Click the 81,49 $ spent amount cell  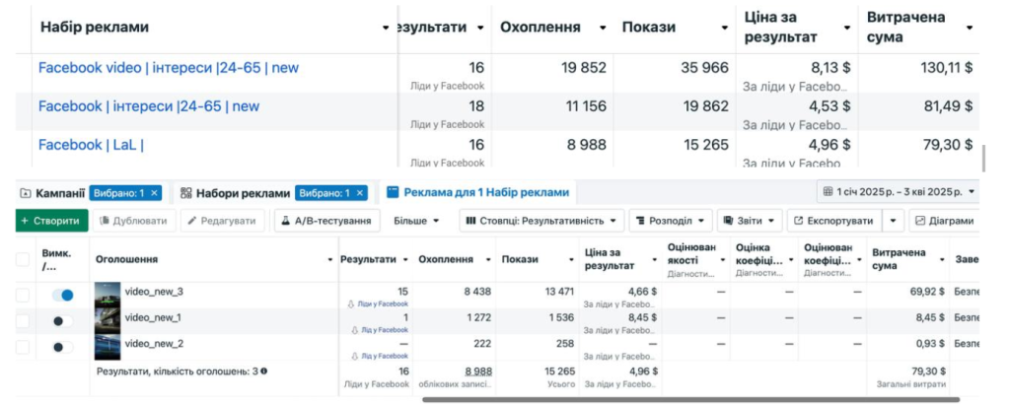(948, 106)
